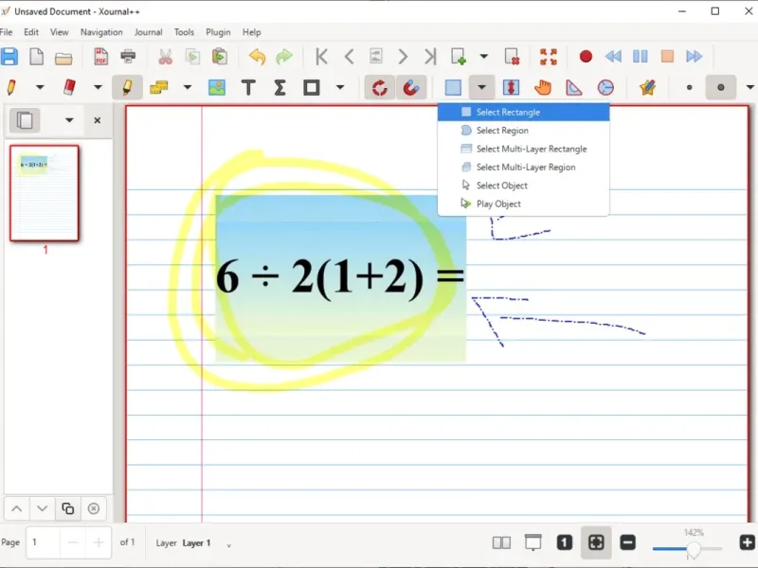Screen dimensions: 758x568
Task: Rewind the audio playback
Action: pos(613,57)
